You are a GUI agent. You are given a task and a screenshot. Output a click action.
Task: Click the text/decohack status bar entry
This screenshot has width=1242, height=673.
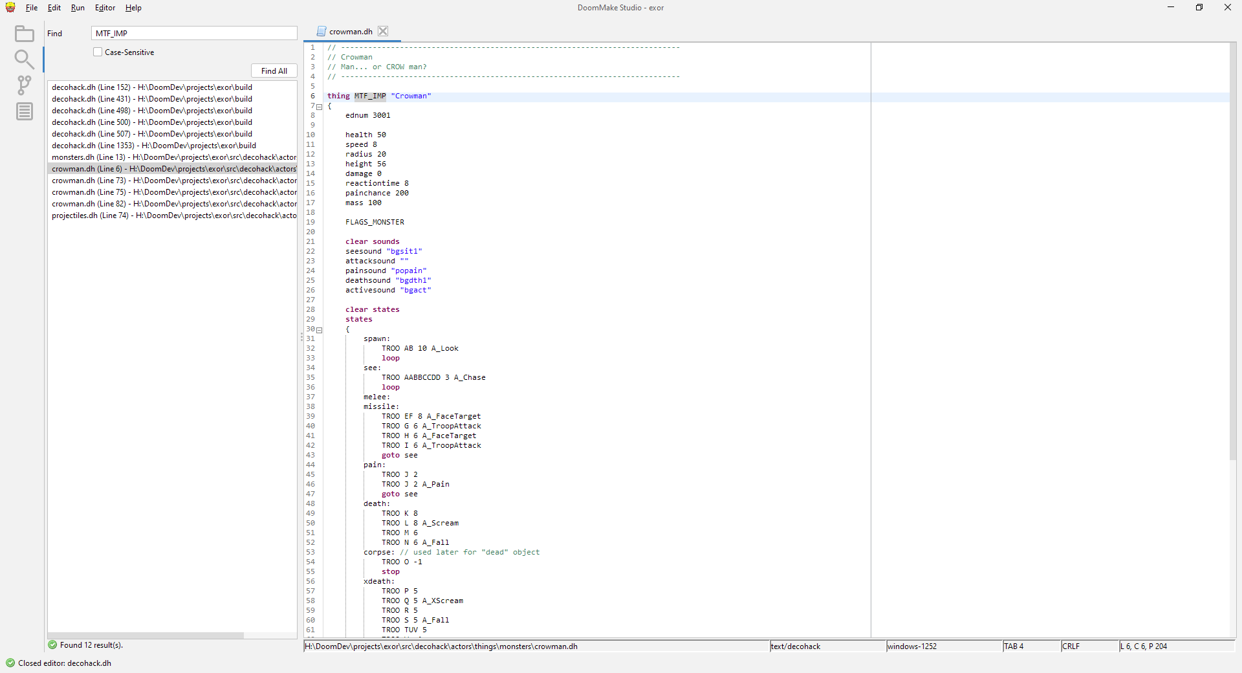[x=827, y=646]
